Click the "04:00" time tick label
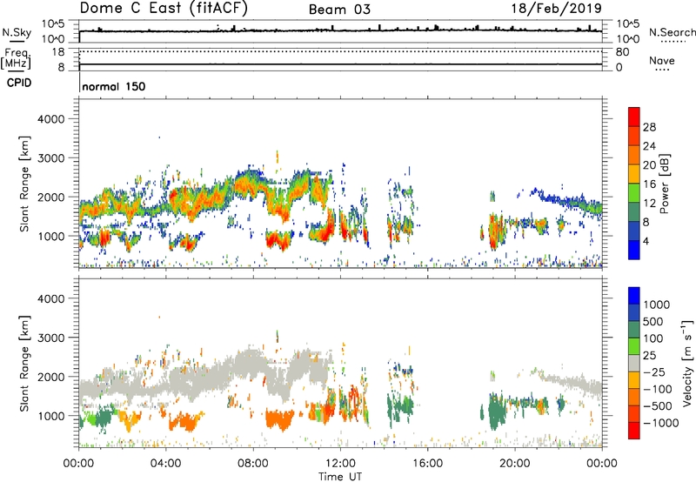696x482 pixels. tap(165, 464)
